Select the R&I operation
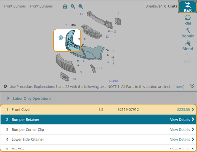 click(187, 21)
